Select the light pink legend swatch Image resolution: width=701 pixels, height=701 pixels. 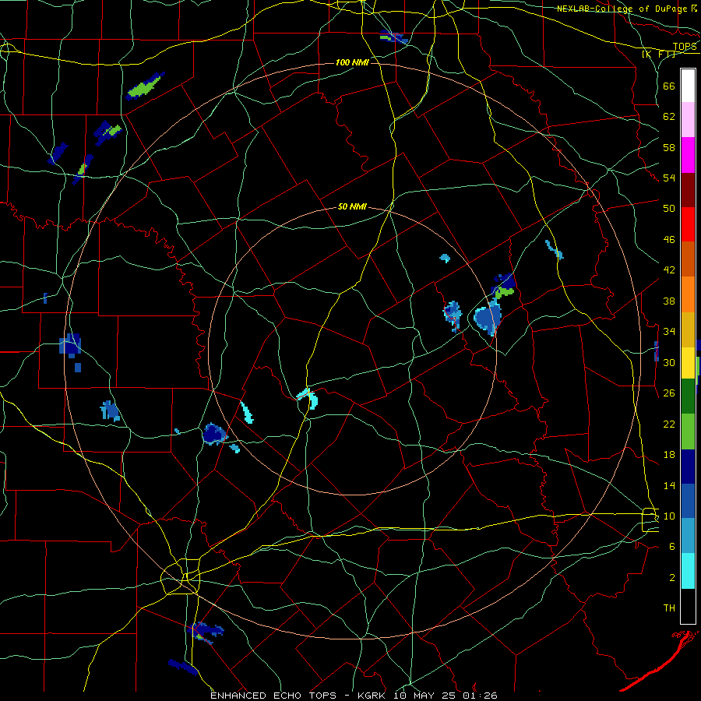(x=688, y=120)
